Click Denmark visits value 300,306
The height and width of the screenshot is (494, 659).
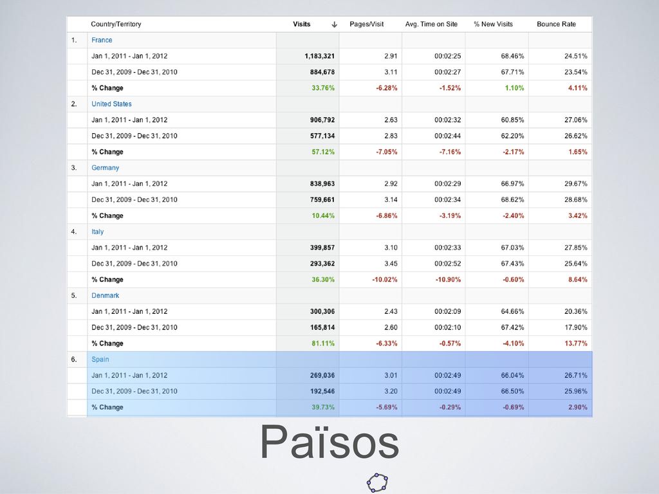pos(322,311)
